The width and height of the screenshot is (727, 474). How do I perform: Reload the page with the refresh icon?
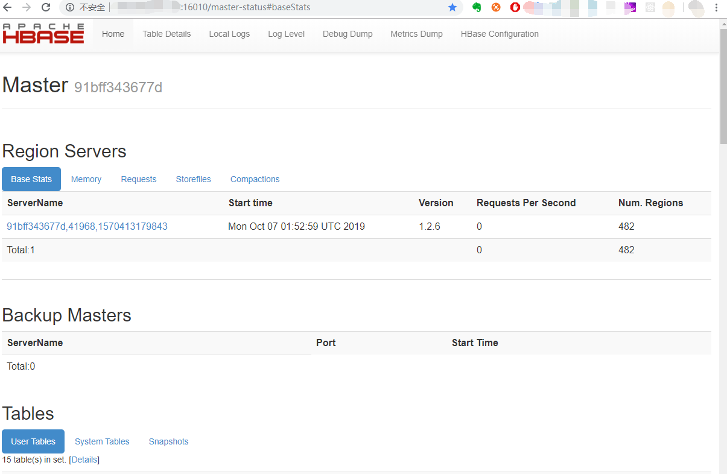46,7
